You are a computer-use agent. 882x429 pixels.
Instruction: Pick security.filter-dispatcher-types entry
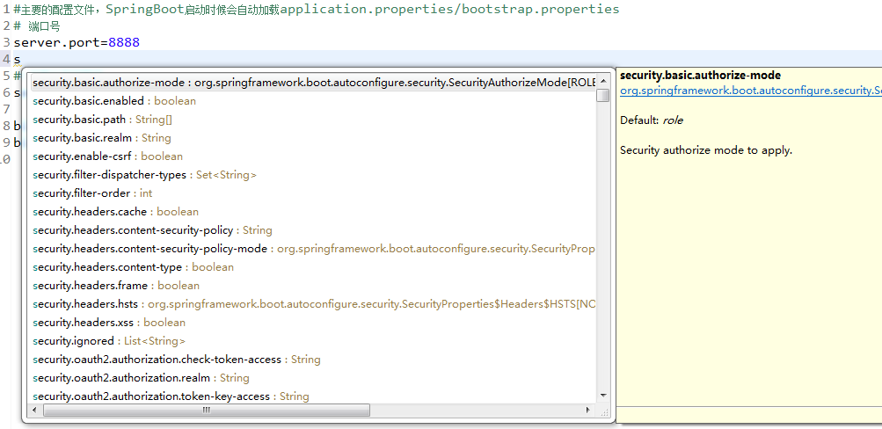313,175
